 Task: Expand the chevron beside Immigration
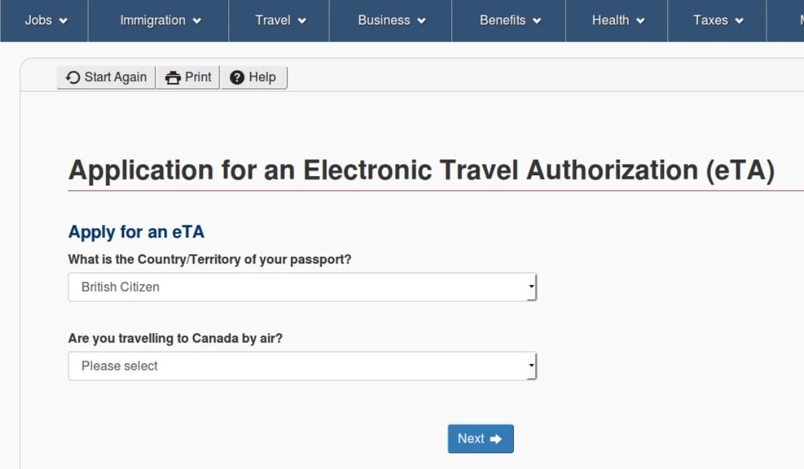(x=197, y=21)
